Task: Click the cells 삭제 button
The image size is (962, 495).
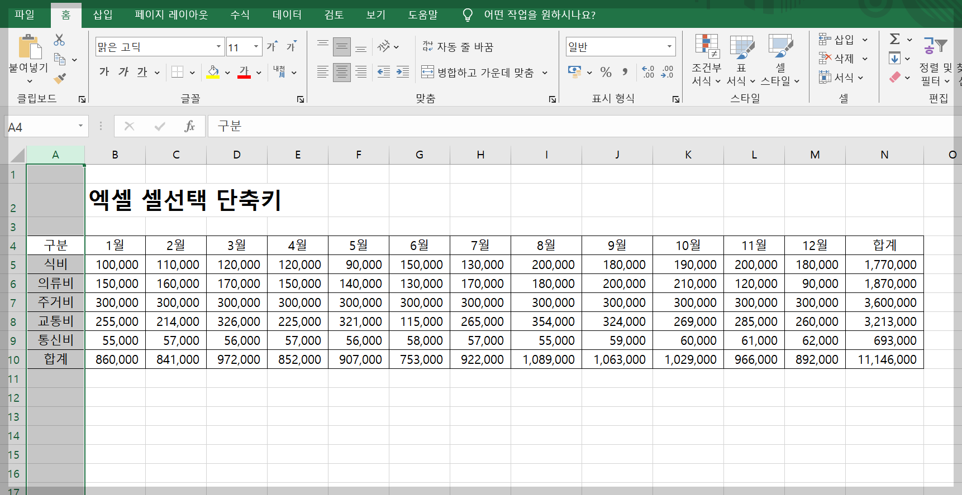Action: 837,58
